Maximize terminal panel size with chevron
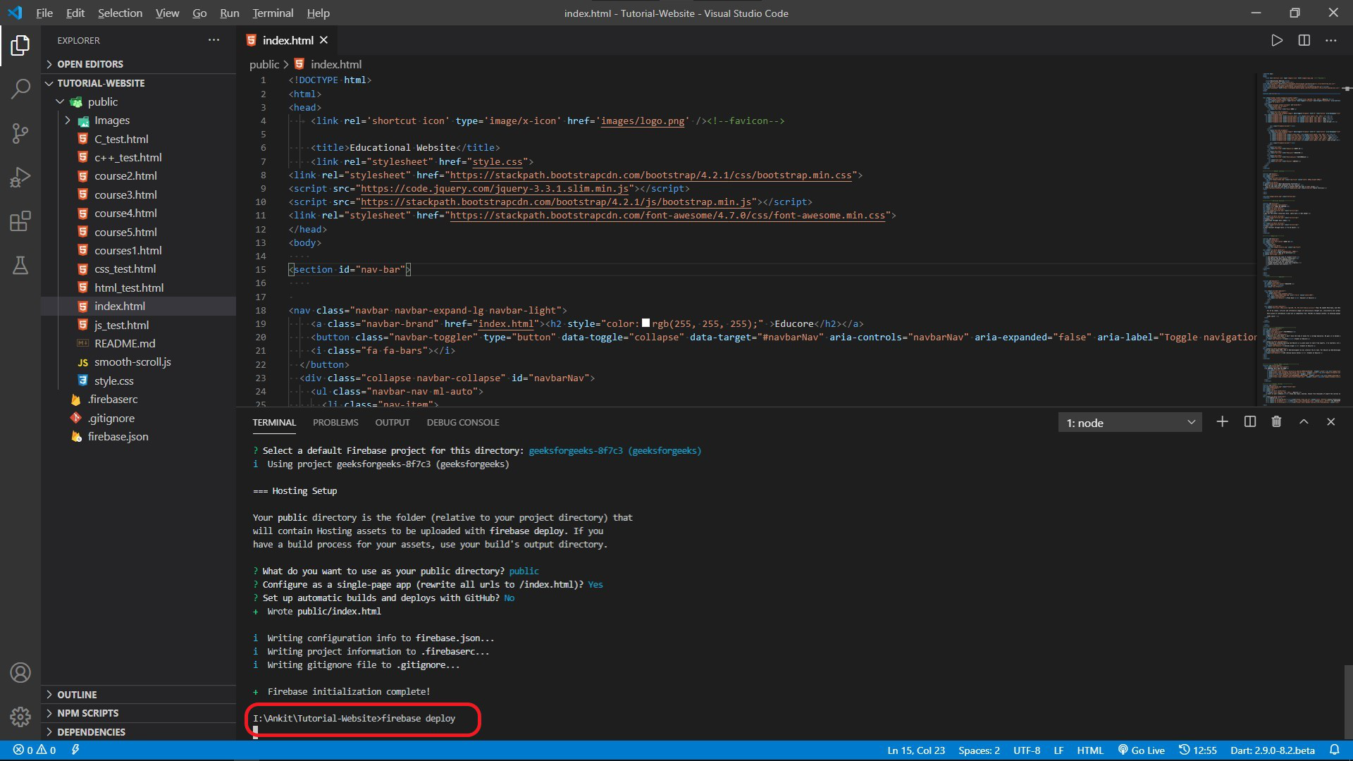Image resolution: width=1353 pixels, height=761 pixels. pos(1304,421)
